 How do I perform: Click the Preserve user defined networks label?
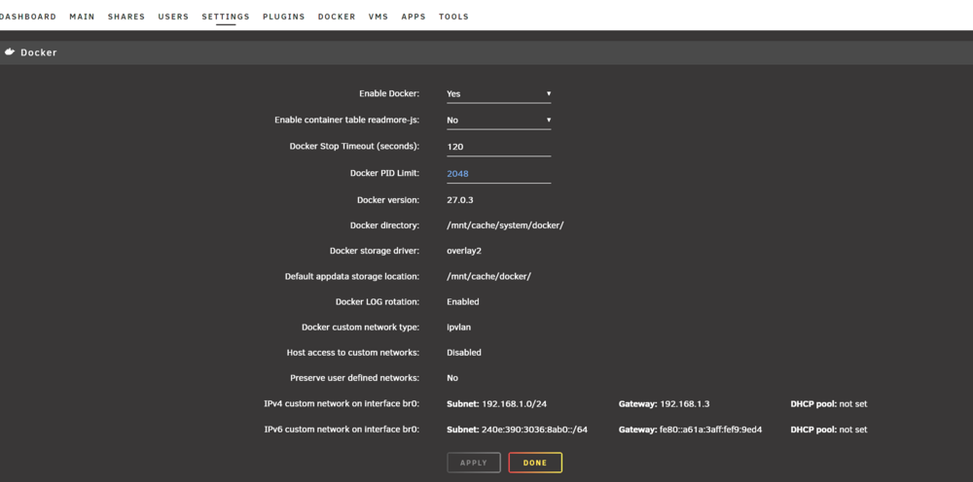click(355, 378)
